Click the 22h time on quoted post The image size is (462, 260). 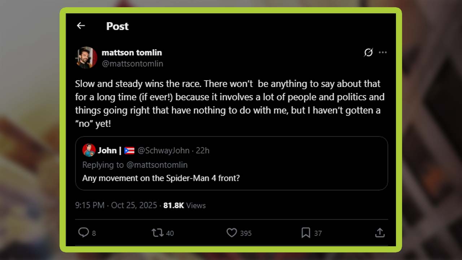click(x=202, y=151)
